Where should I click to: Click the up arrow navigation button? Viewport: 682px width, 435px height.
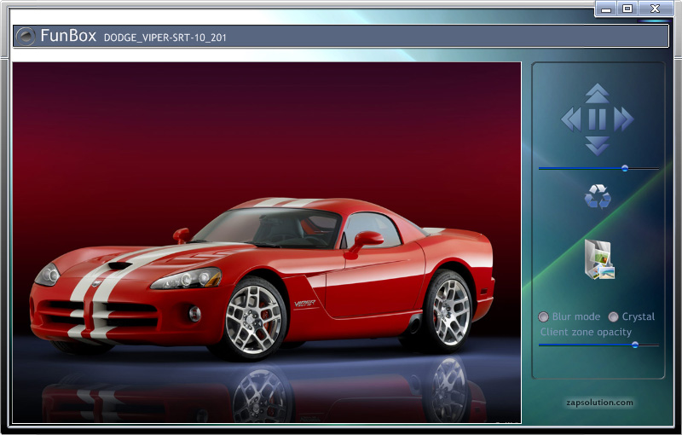tap(597, 93)
